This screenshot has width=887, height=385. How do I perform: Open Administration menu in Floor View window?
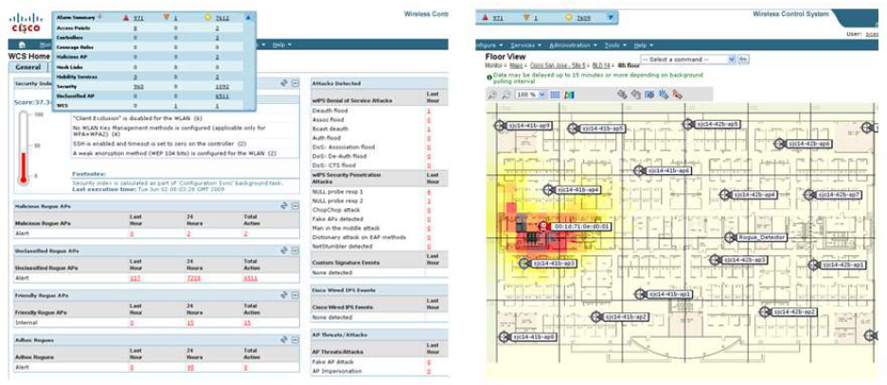click(573, 45)
